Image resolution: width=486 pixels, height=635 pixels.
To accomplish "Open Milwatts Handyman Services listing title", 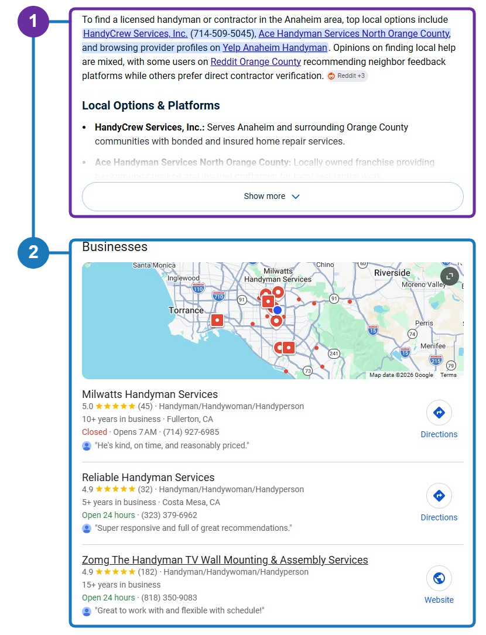I will click(150, 394).
